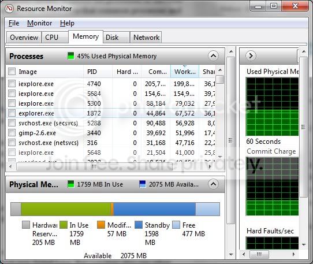Sort by the Working Set column header
313x264 pixels.
pyautogui.click(x=185, y=72)
